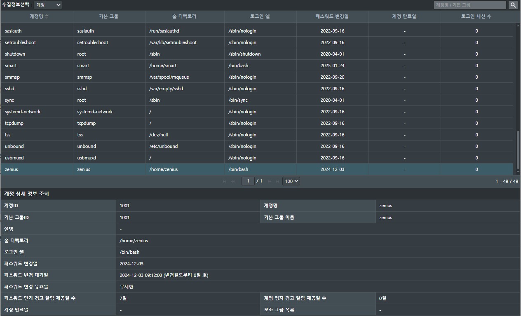Open the rows-per-page dropdown showing 100
This screenshot has height=316, width=521.
pyautogui.click(x=291, y=181)
